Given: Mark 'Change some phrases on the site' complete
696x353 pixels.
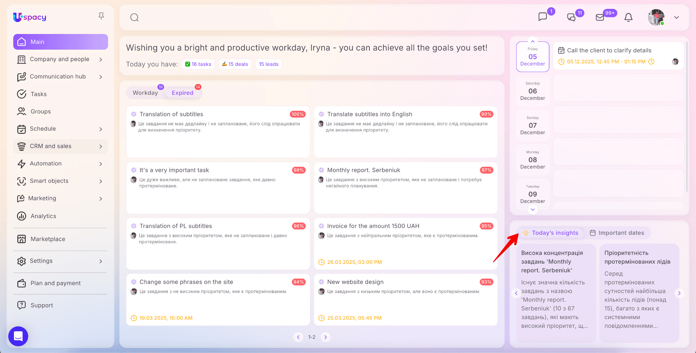Looking at the screenshot, I should 134,282.
